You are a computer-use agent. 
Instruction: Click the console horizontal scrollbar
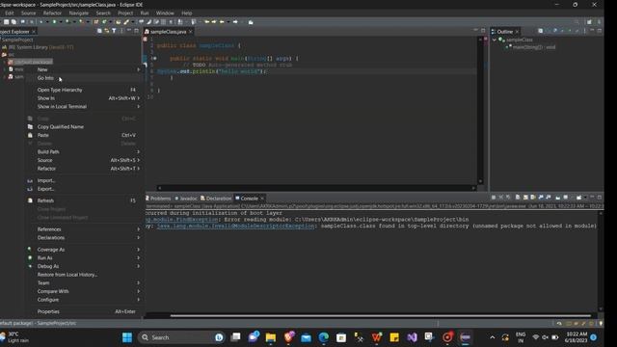[380, 315]
